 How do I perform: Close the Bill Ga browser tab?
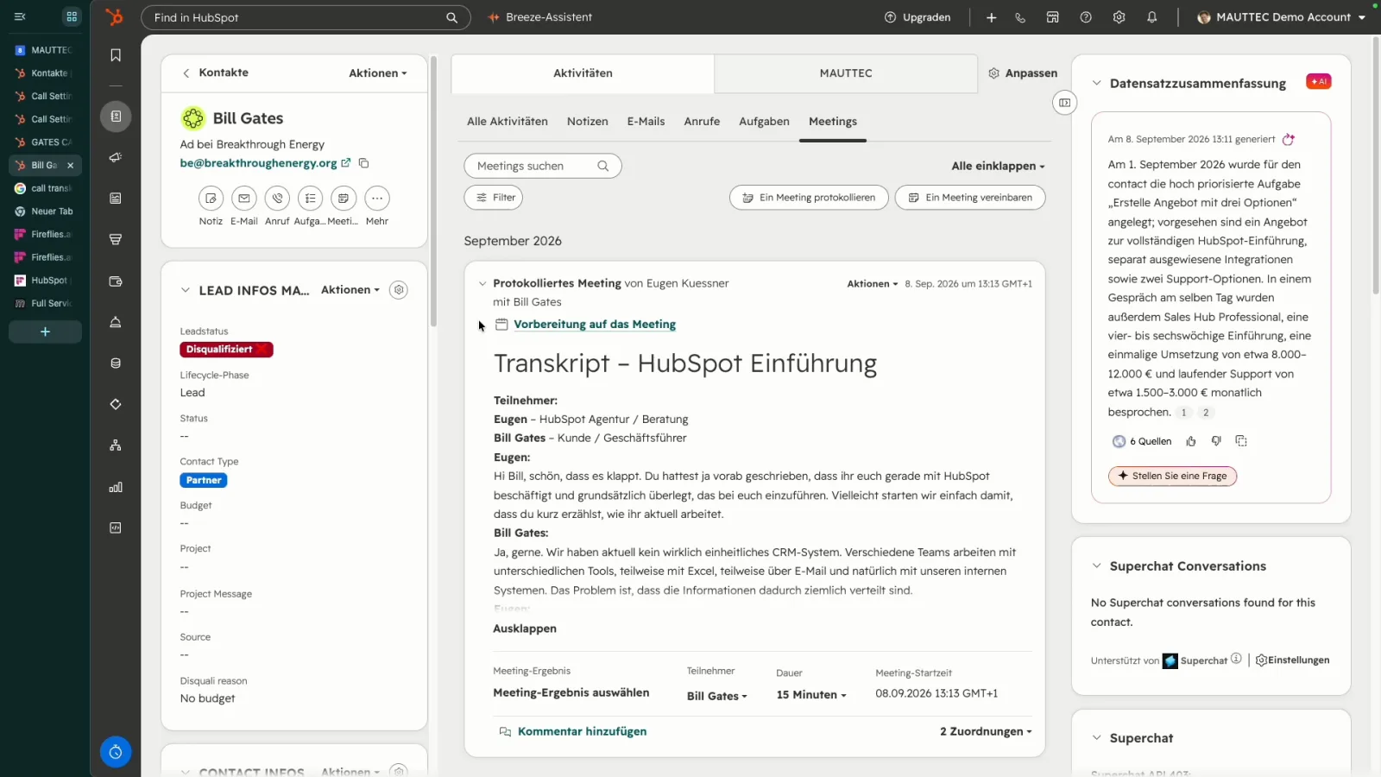(70, 165)
